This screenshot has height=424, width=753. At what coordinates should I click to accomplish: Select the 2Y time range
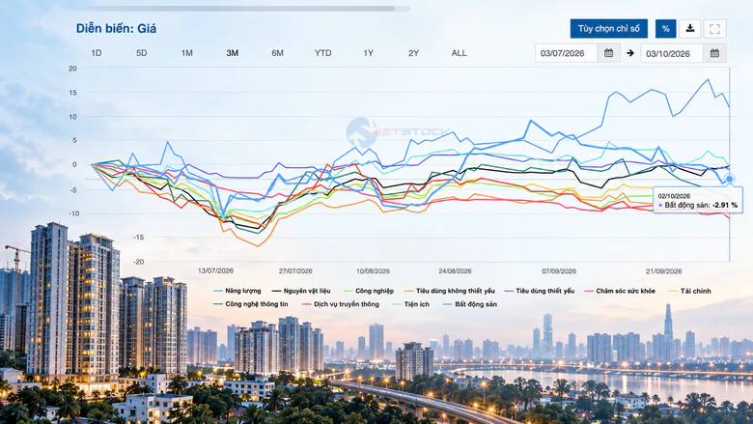[413, 53]
